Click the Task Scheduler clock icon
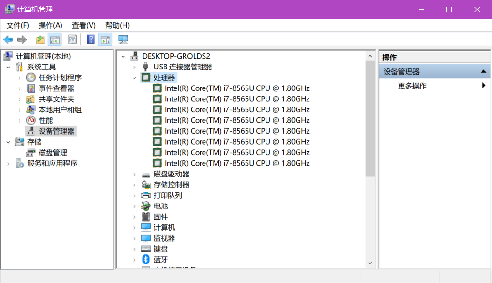 click(x=31, y=78)
